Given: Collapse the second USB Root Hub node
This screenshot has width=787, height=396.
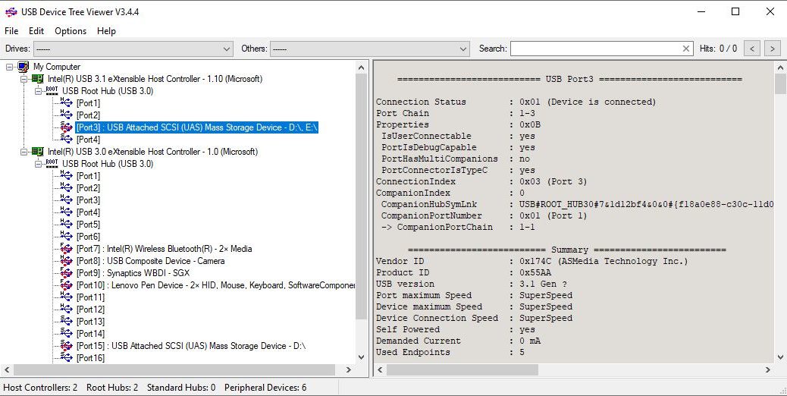Looking at the screenshot, I should (x=38, y=164).
